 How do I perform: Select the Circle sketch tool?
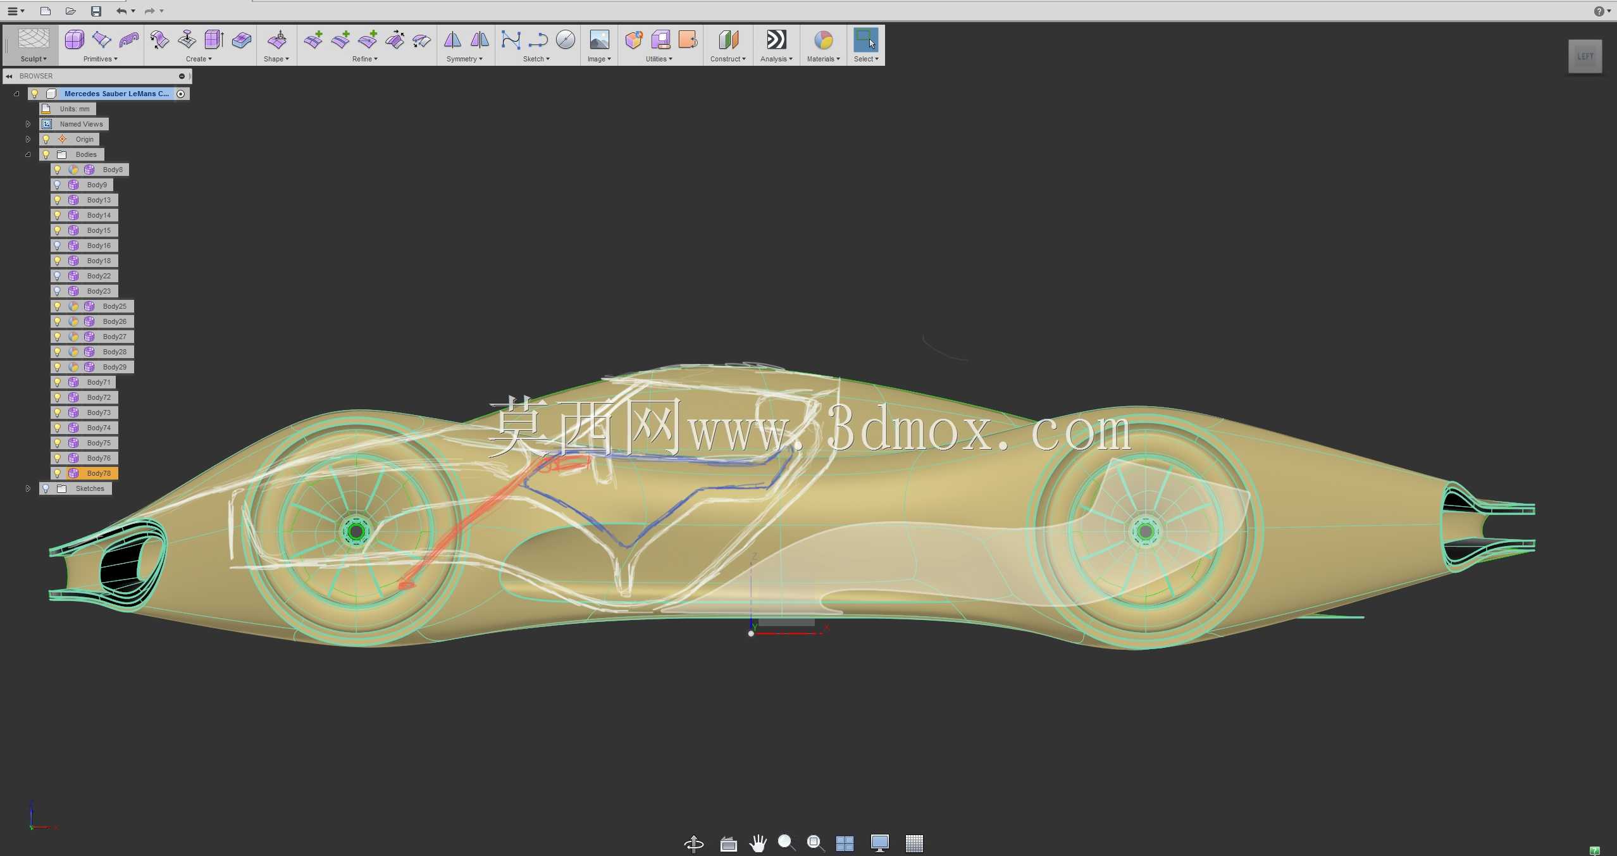pyautogui.click(x=566, y=40)
